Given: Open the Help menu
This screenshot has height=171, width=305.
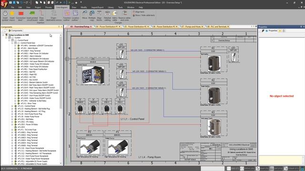Looking at the screenshot, I should pyautogui.click(x=141, y=8).
